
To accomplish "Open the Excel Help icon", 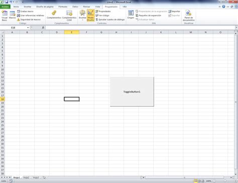I will 223,7.
